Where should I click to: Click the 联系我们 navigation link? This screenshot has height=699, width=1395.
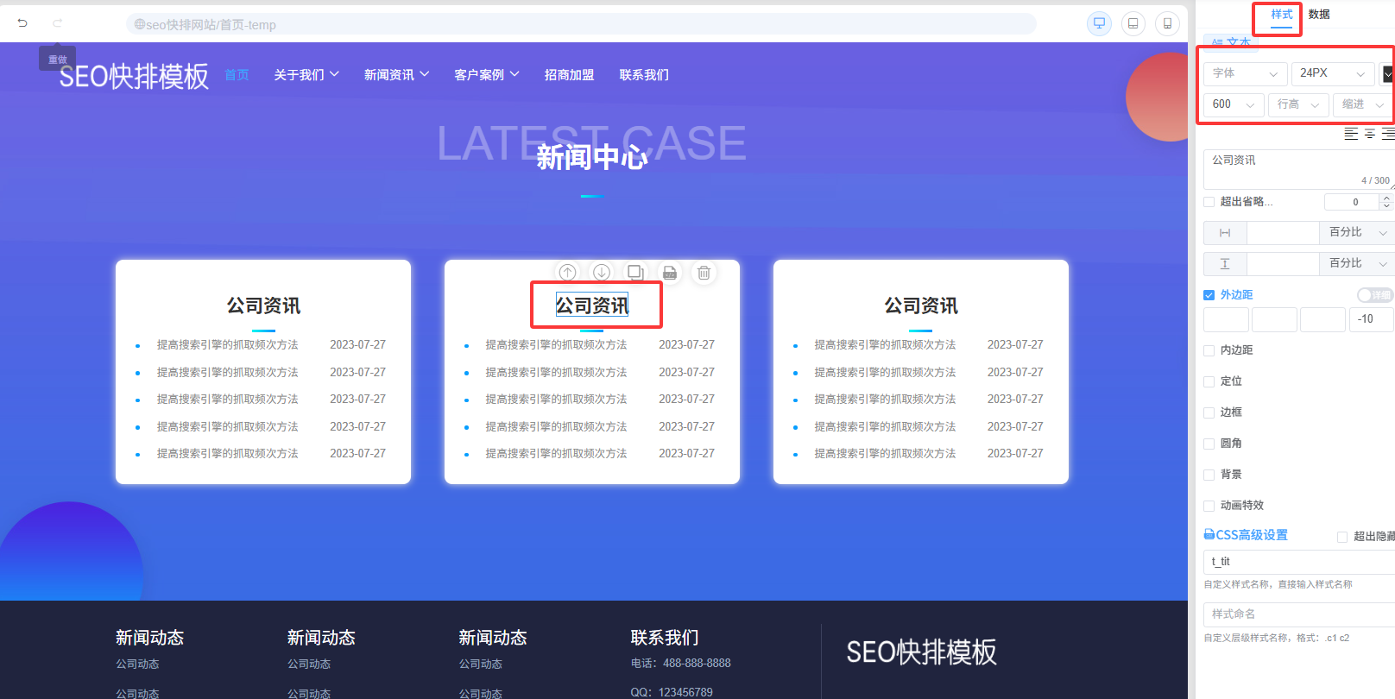coord(644,75)
